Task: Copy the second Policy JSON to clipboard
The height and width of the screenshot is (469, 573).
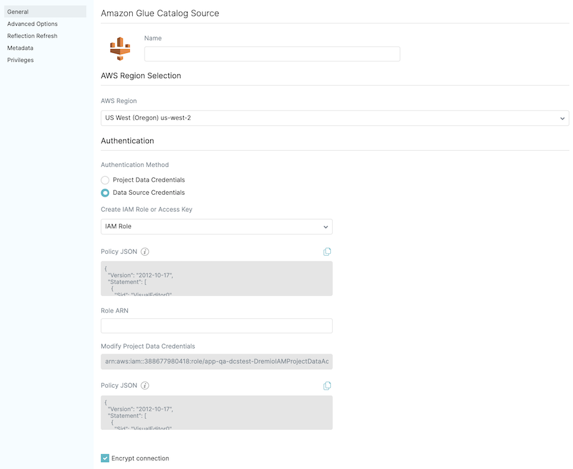Action: click(327, 385)
